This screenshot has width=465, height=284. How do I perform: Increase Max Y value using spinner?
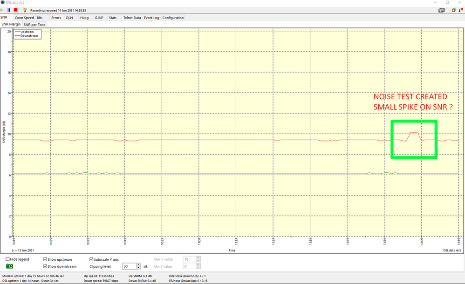[198, 257]
